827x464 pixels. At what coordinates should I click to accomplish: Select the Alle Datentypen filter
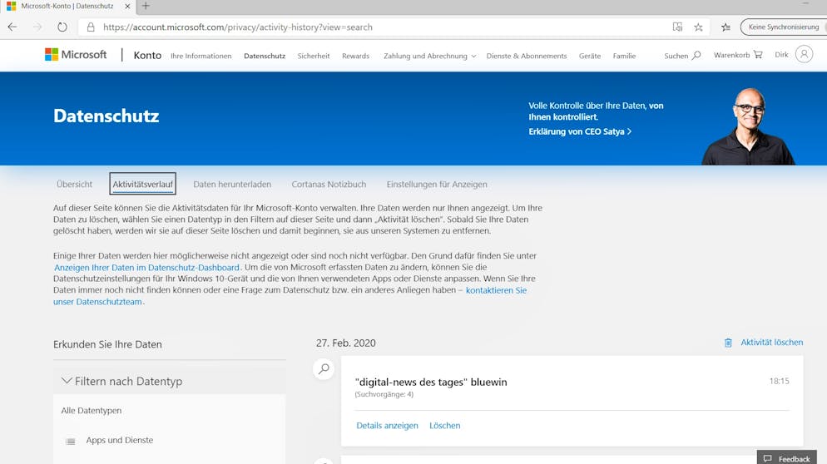(92, 410)
